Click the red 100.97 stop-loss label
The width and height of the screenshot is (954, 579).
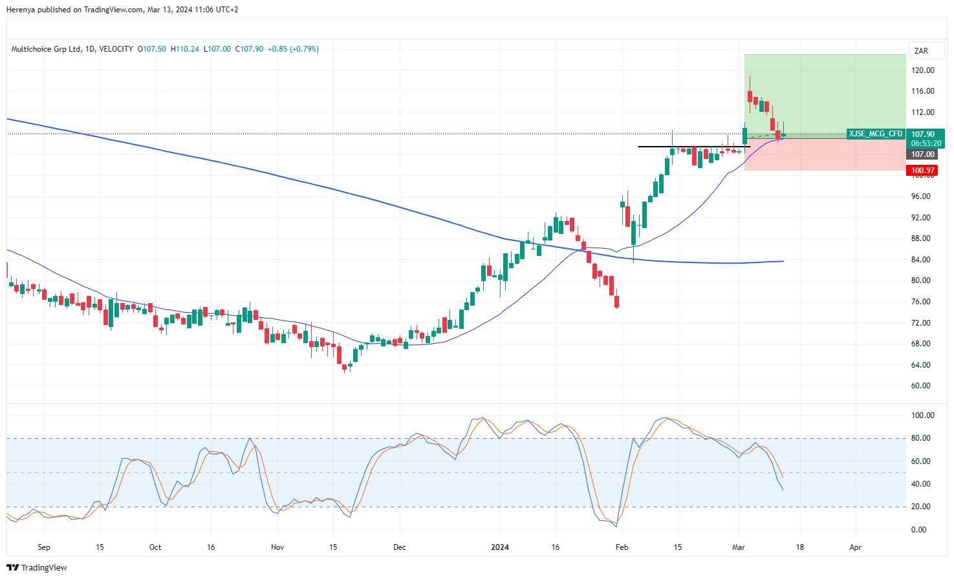tap(923, 171)
